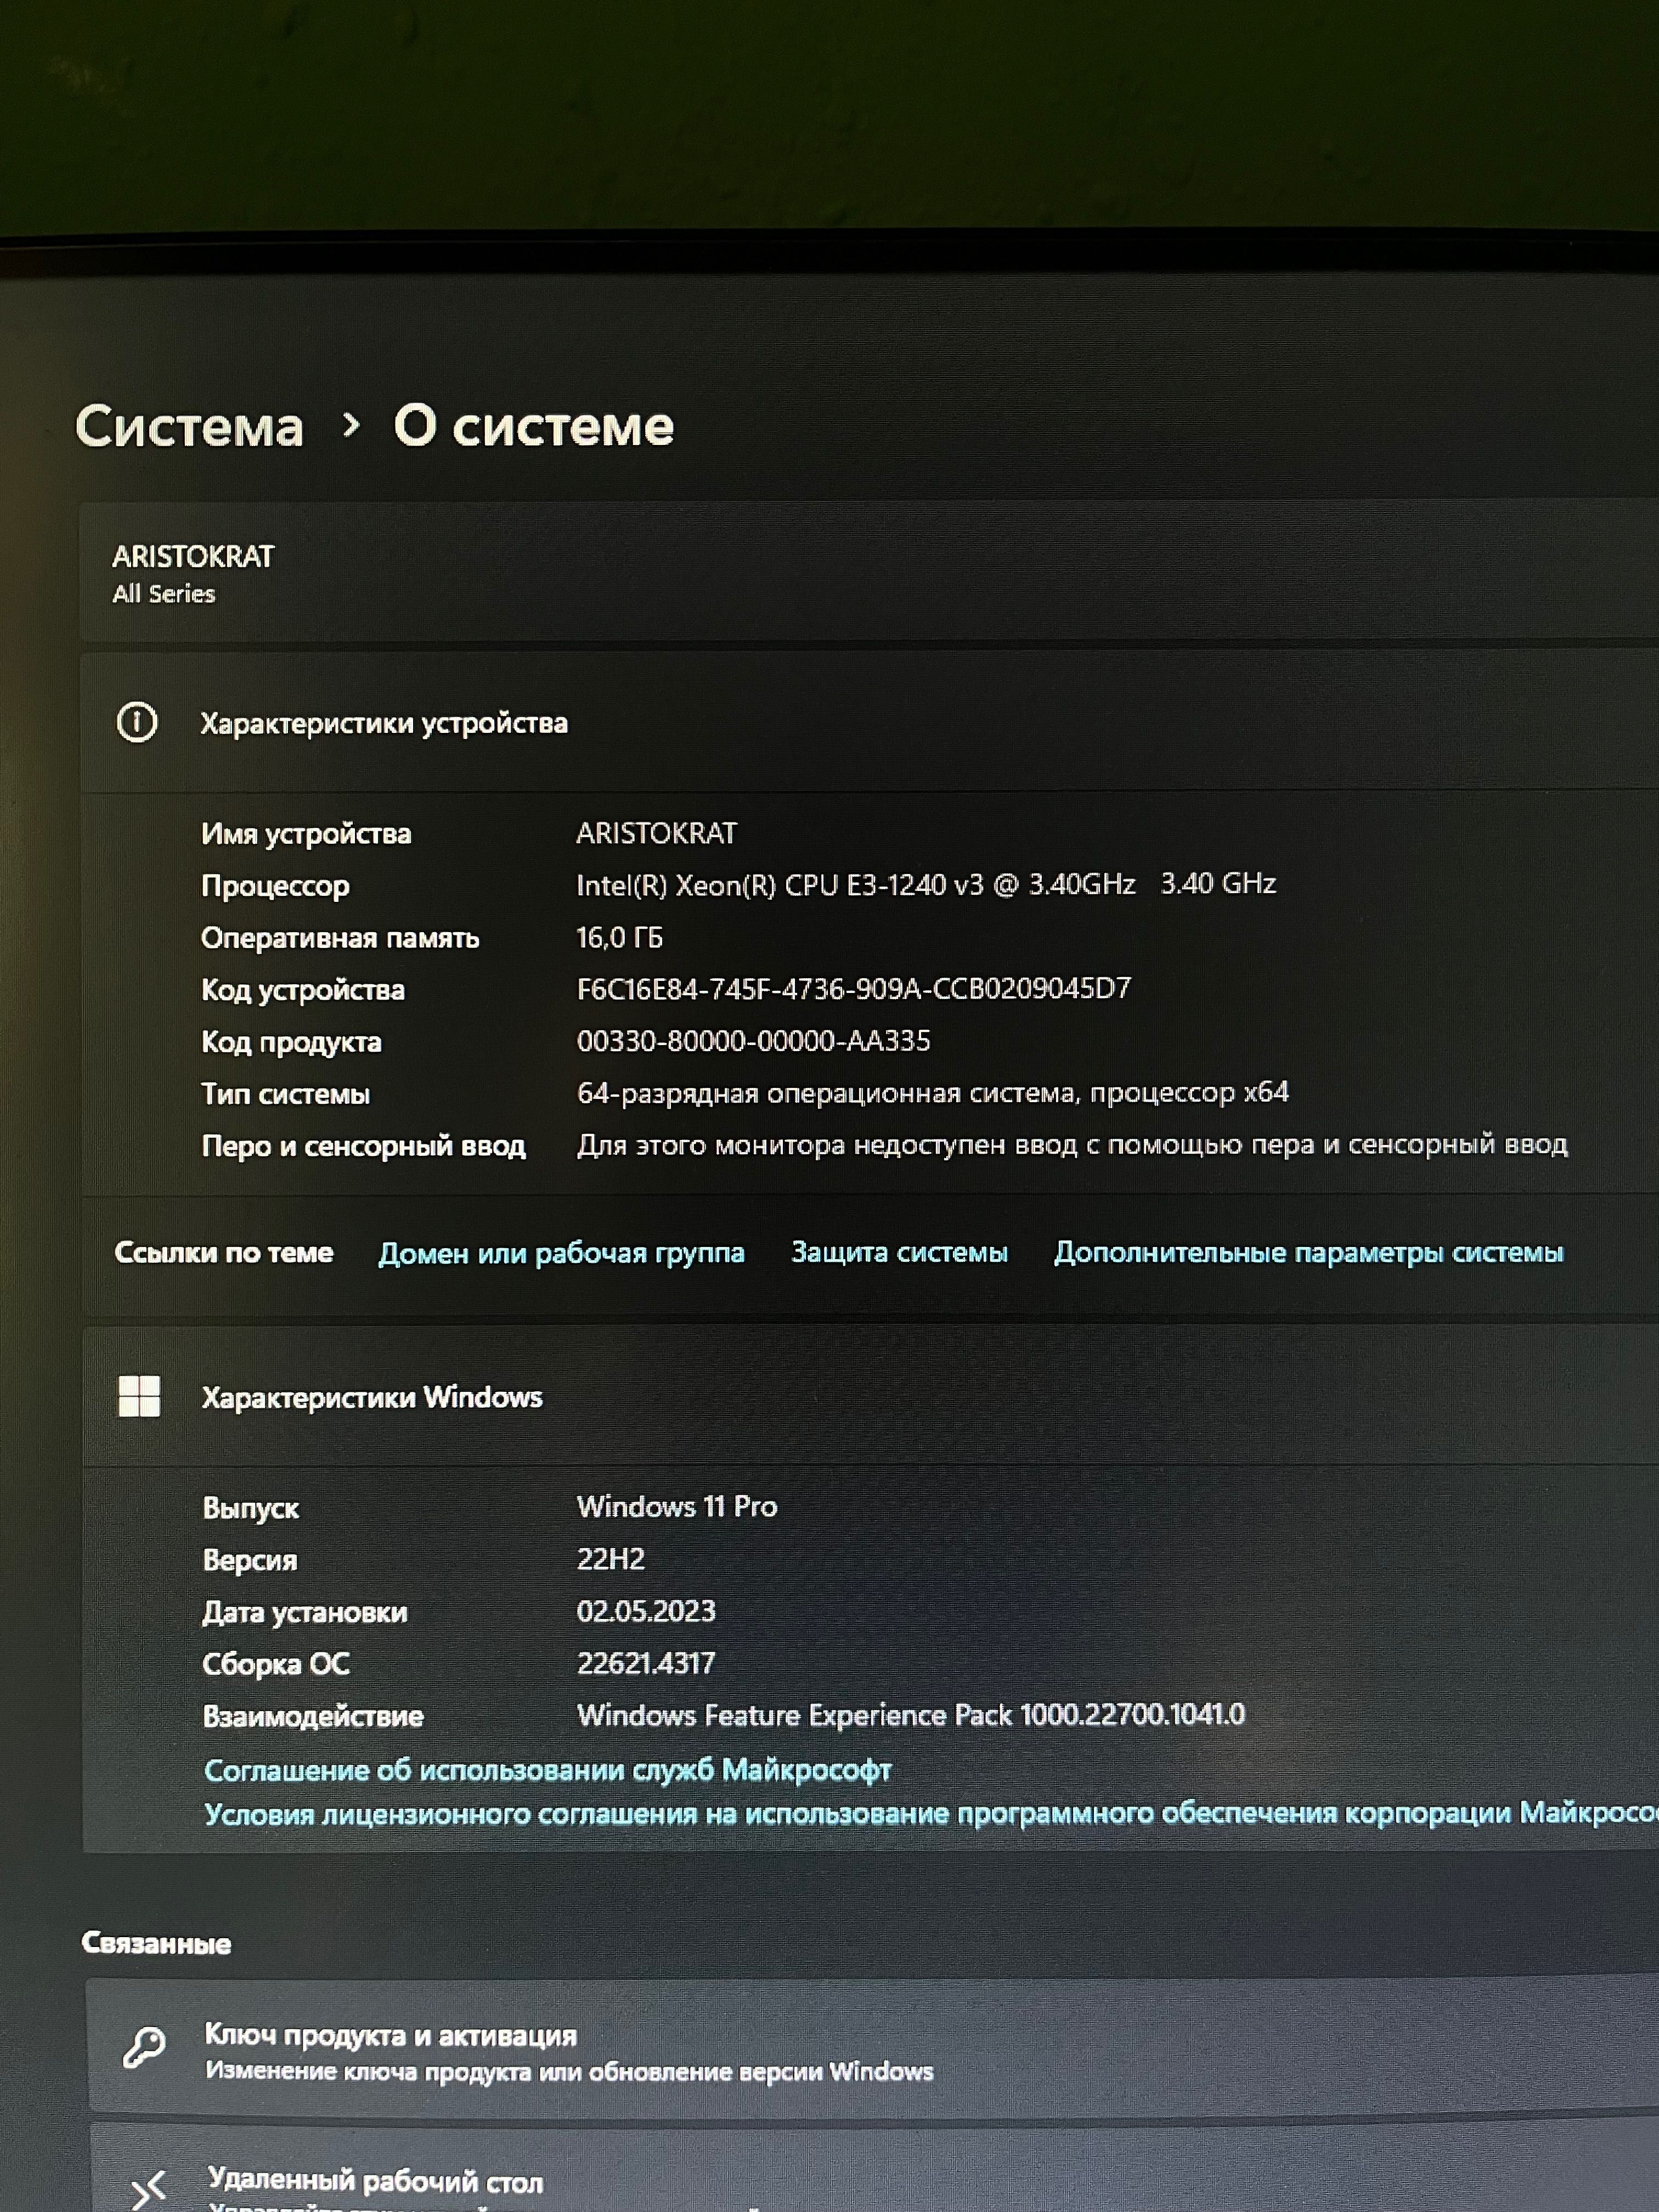
Task: Click the key icon for product activation
Action: [x=144, y=2047]
